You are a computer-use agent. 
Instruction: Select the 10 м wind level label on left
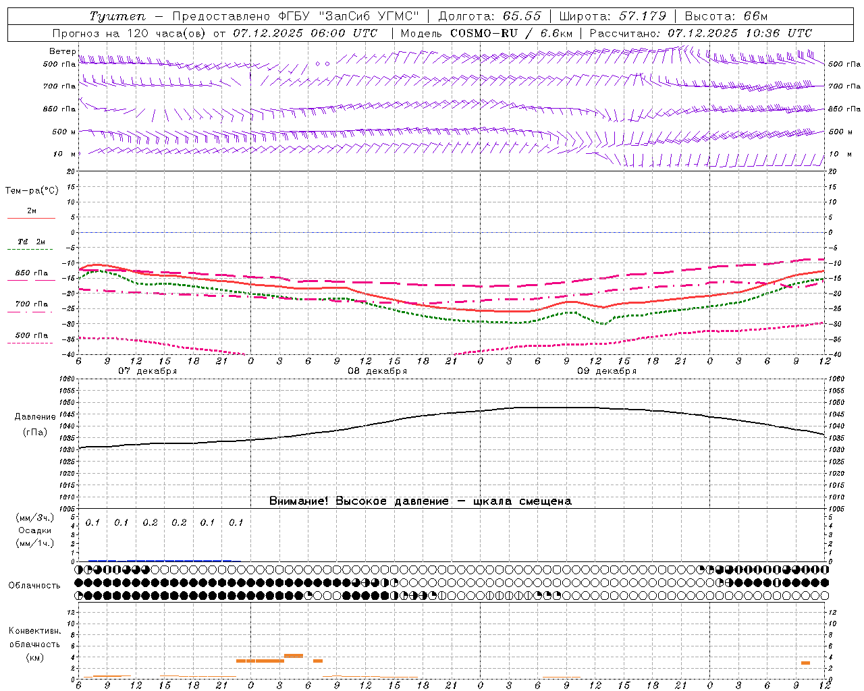coord(65,154)
